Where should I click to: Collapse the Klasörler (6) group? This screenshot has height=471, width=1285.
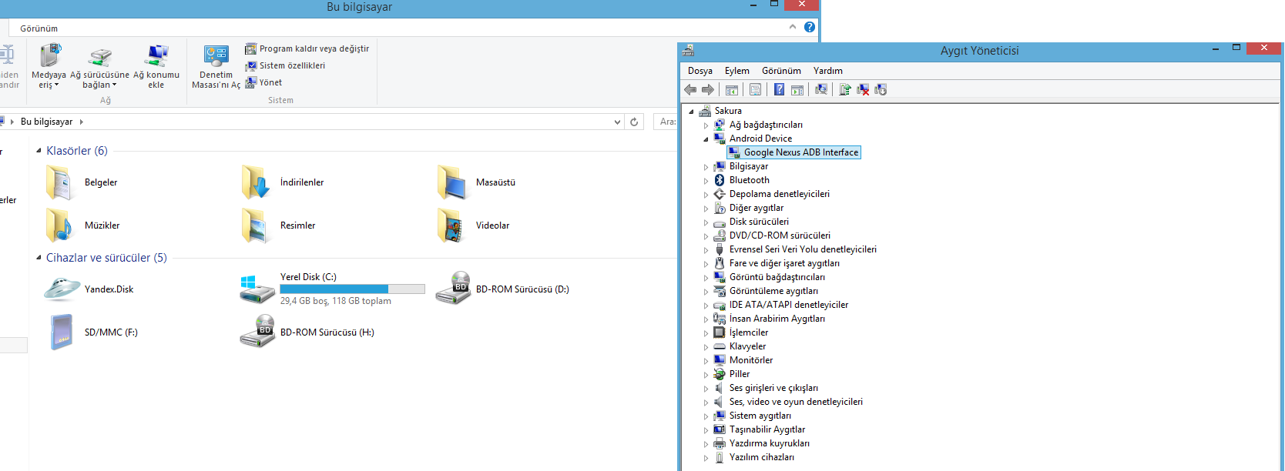(39, 151)
